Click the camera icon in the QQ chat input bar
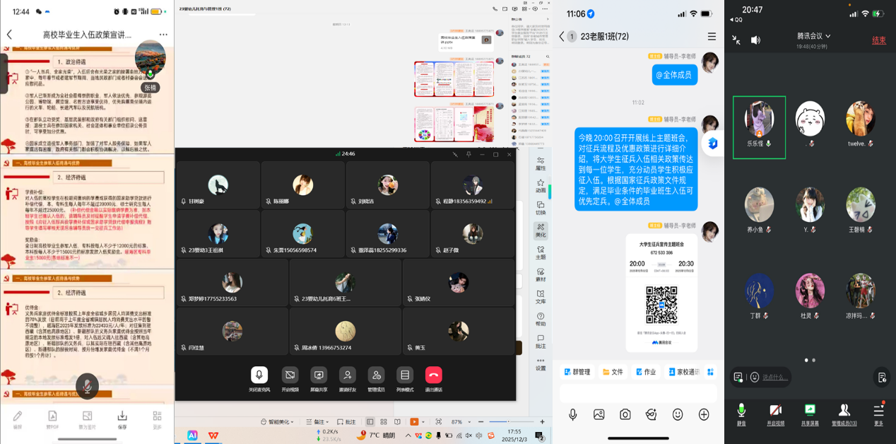The height and width of the screenshot is (444, 896). click(x=625, y=415)
